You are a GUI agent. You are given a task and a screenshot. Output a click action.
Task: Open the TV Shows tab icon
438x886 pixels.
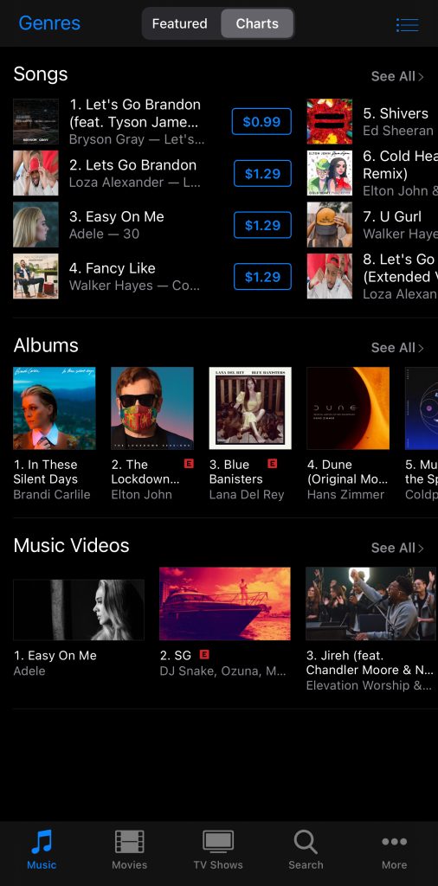pyautogui.click(x=218, y=841)
